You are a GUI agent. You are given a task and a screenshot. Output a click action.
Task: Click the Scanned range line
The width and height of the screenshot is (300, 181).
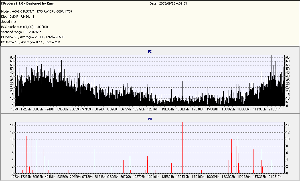(x=21, y=32)
